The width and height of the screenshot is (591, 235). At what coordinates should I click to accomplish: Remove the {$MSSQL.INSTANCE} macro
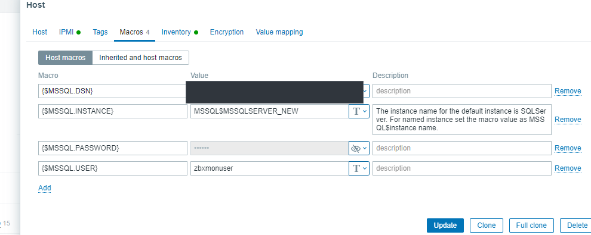[x=568, y=120]
